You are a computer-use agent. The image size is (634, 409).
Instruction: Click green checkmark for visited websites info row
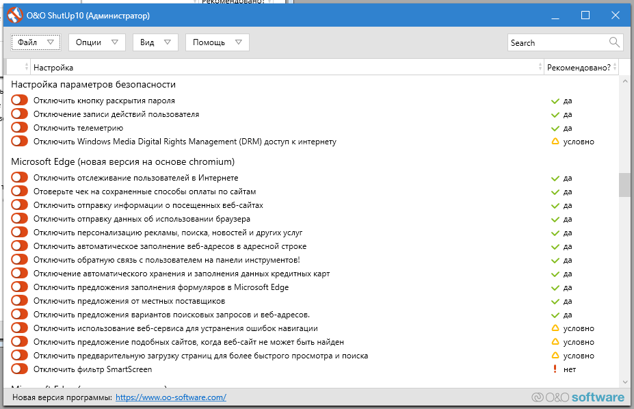click(x=555, y=206)
